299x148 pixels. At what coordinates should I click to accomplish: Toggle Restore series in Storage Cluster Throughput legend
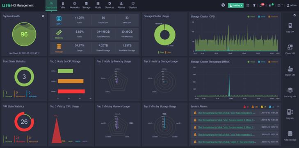[273, 62]
